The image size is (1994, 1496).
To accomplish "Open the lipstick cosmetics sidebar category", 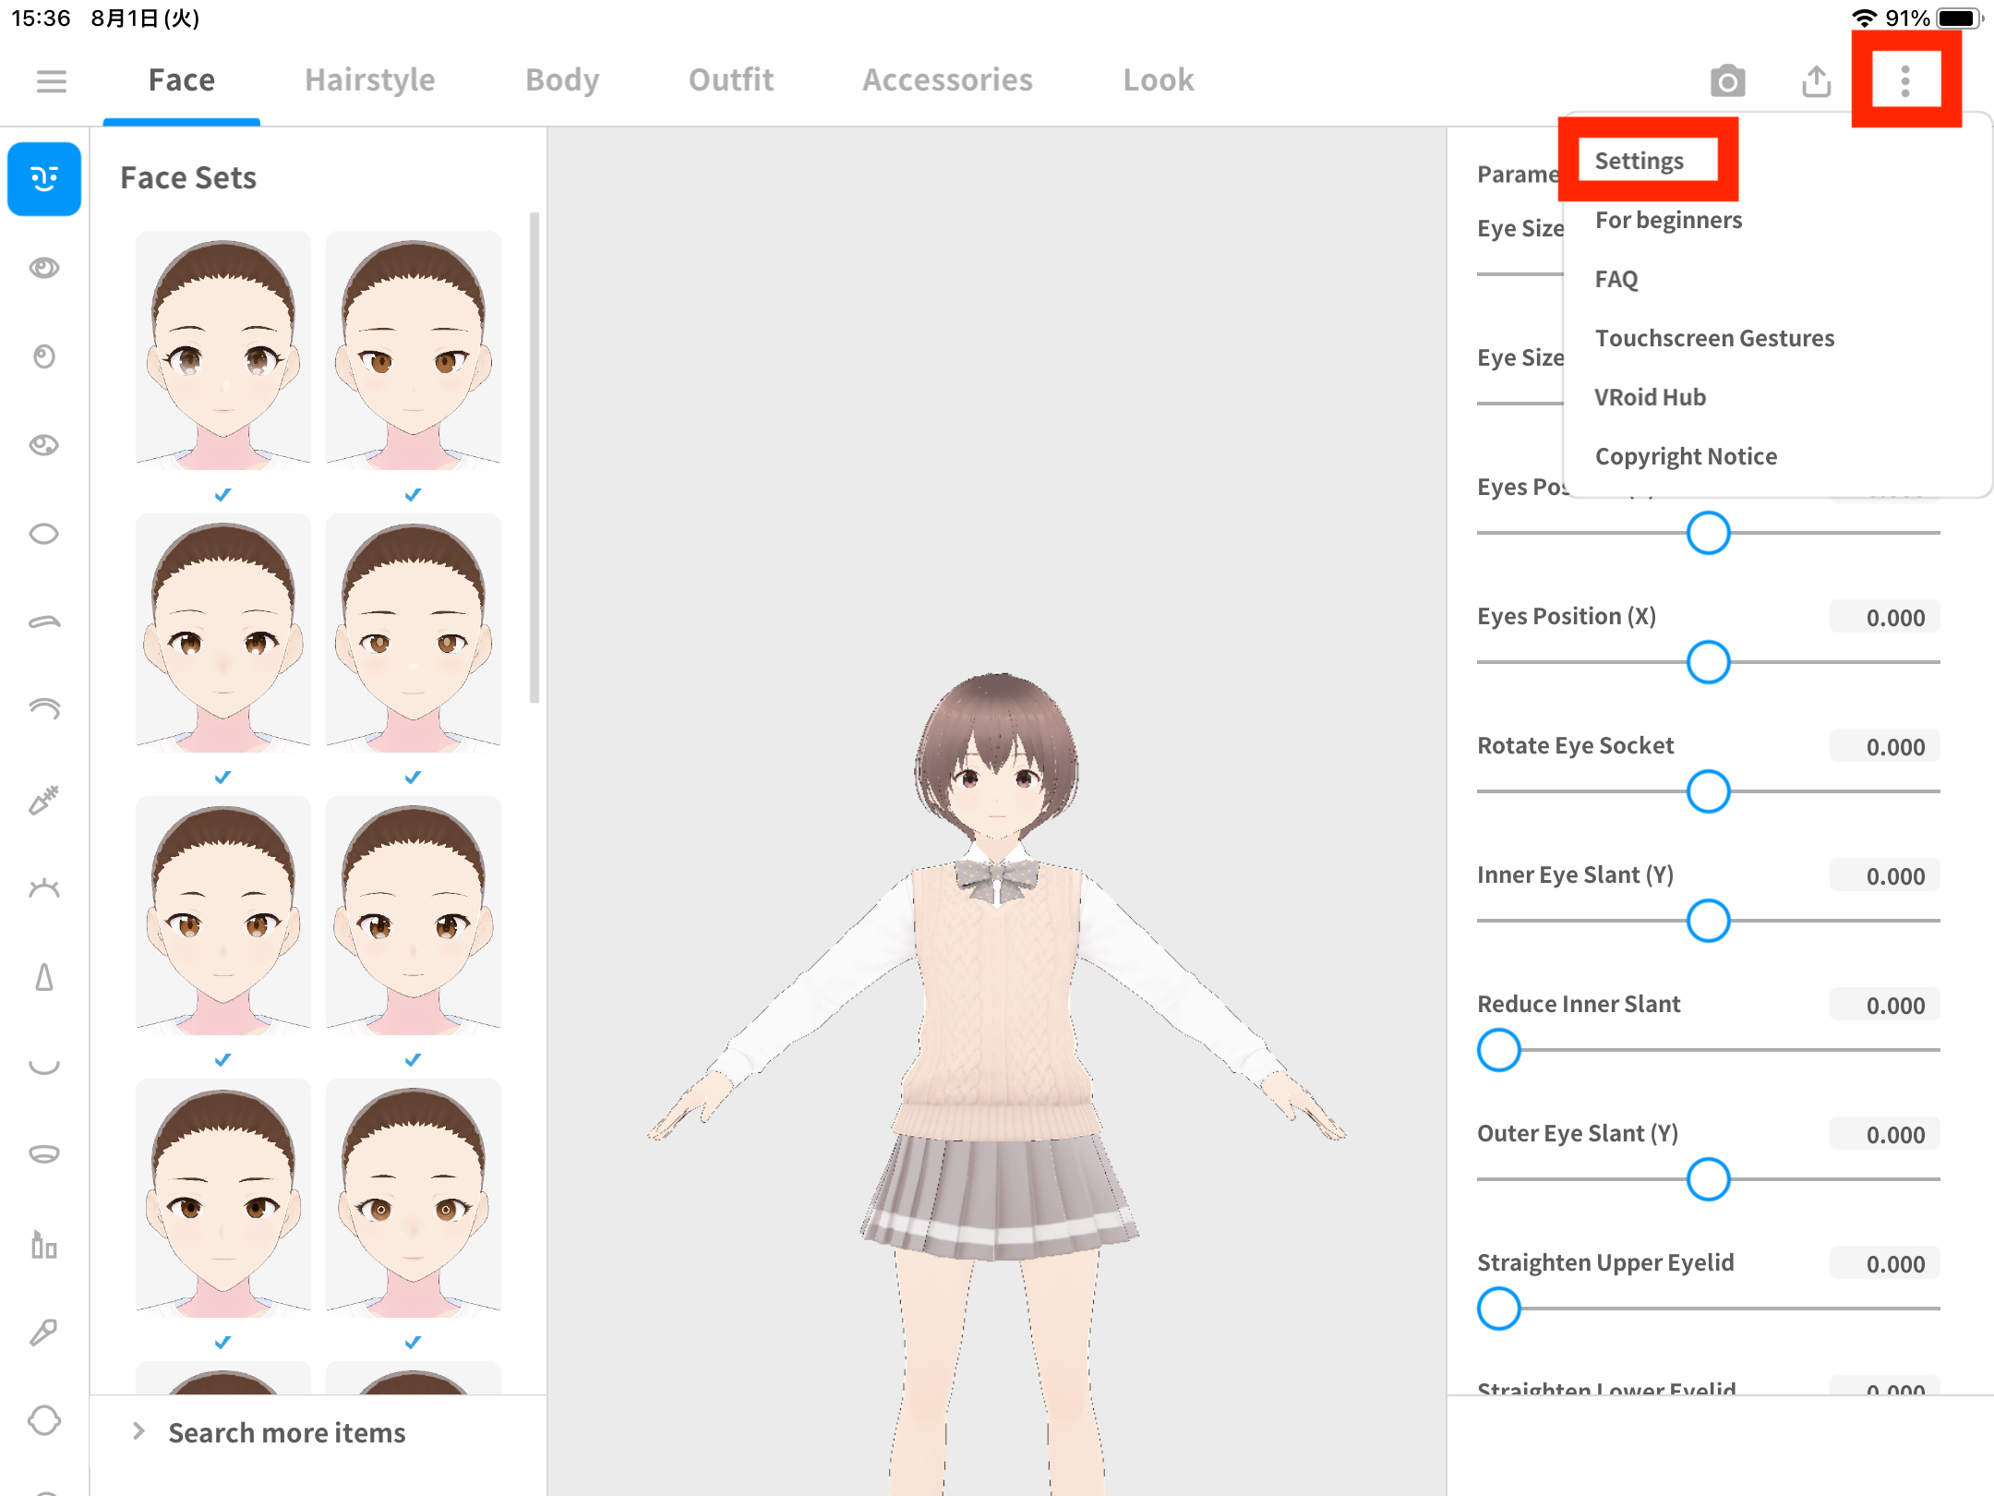I will coord(44,1243).
